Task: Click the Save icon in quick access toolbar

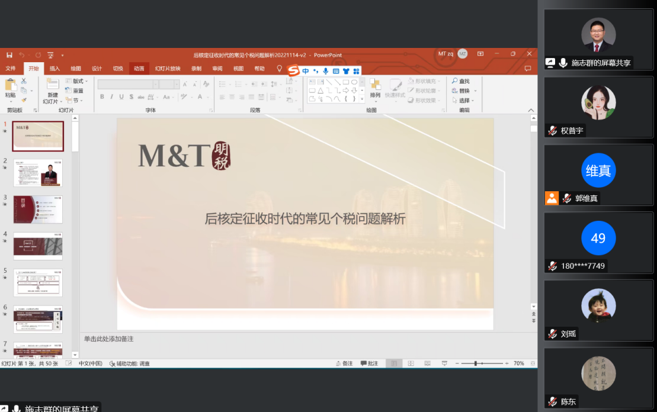Action: click(x=9, y=54)
